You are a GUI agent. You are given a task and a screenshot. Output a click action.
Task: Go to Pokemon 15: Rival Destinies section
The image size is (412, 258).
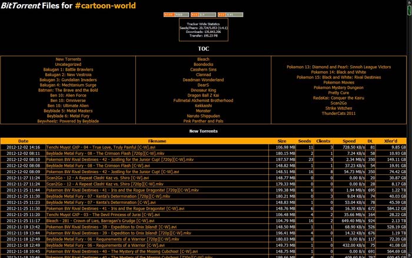pyautogui.click(x=338, y=77)
